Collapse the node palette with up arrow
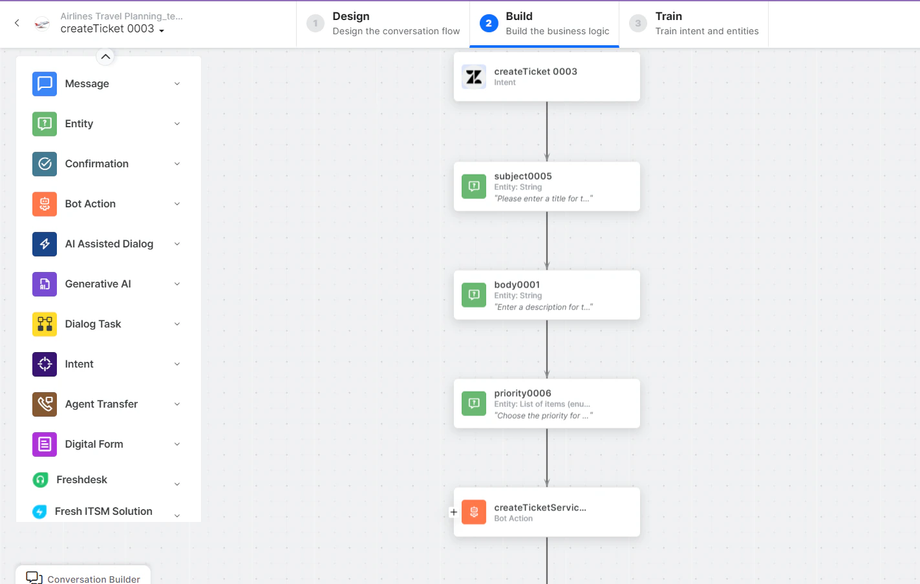 [x=105, y=57]
